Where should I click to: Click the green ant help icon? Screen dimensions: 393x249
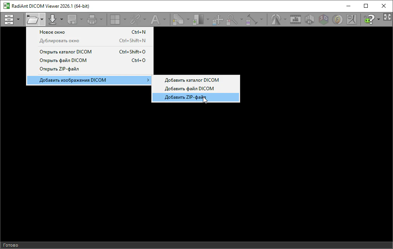pyautogui.click(x=369, y=19)
